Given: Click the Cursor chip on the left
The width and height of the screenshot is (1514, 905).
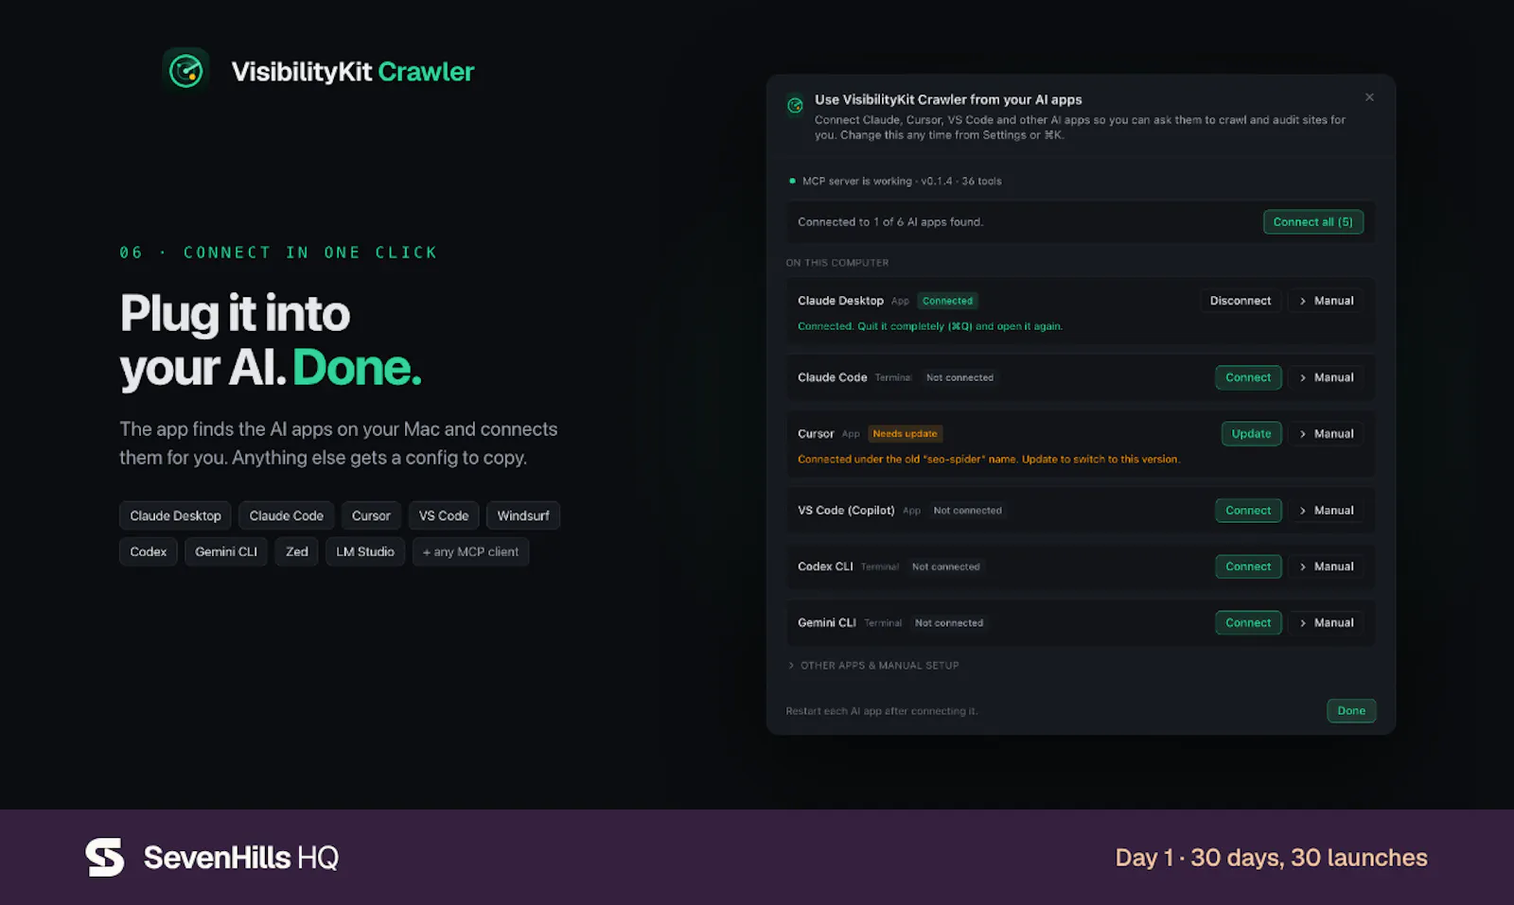Looking at the screenshot, I should tap(371, 515).
